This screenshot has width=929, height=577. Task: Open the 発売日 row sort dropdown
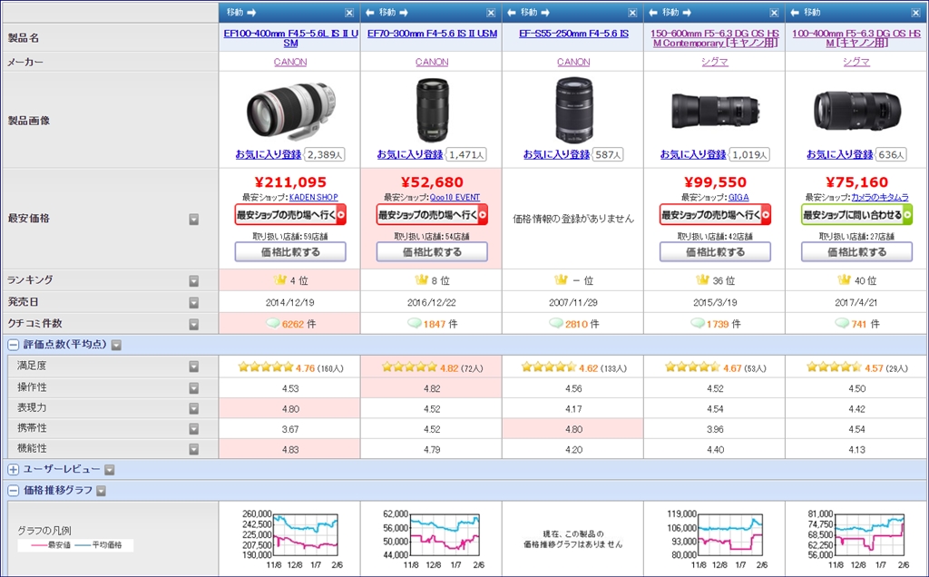[x=194, y=303]
